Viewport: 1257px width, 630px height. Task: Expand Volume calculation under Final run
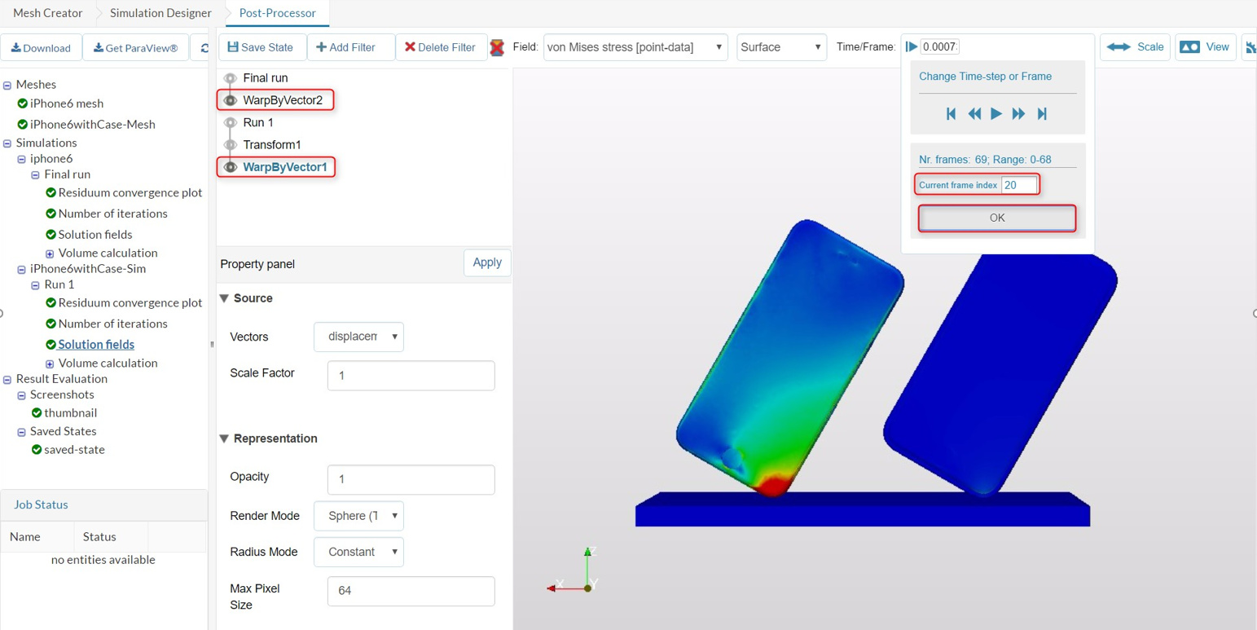click(50, 253)
